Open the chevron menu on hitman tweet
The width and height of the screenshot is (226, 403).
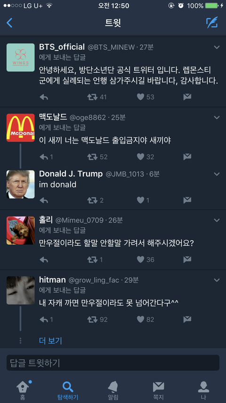[217, 280]
